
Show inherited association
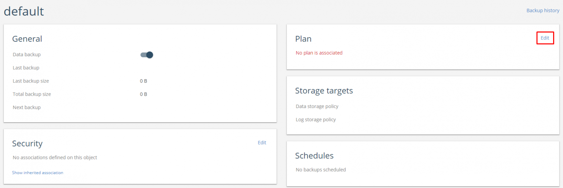tap(37, 173)
